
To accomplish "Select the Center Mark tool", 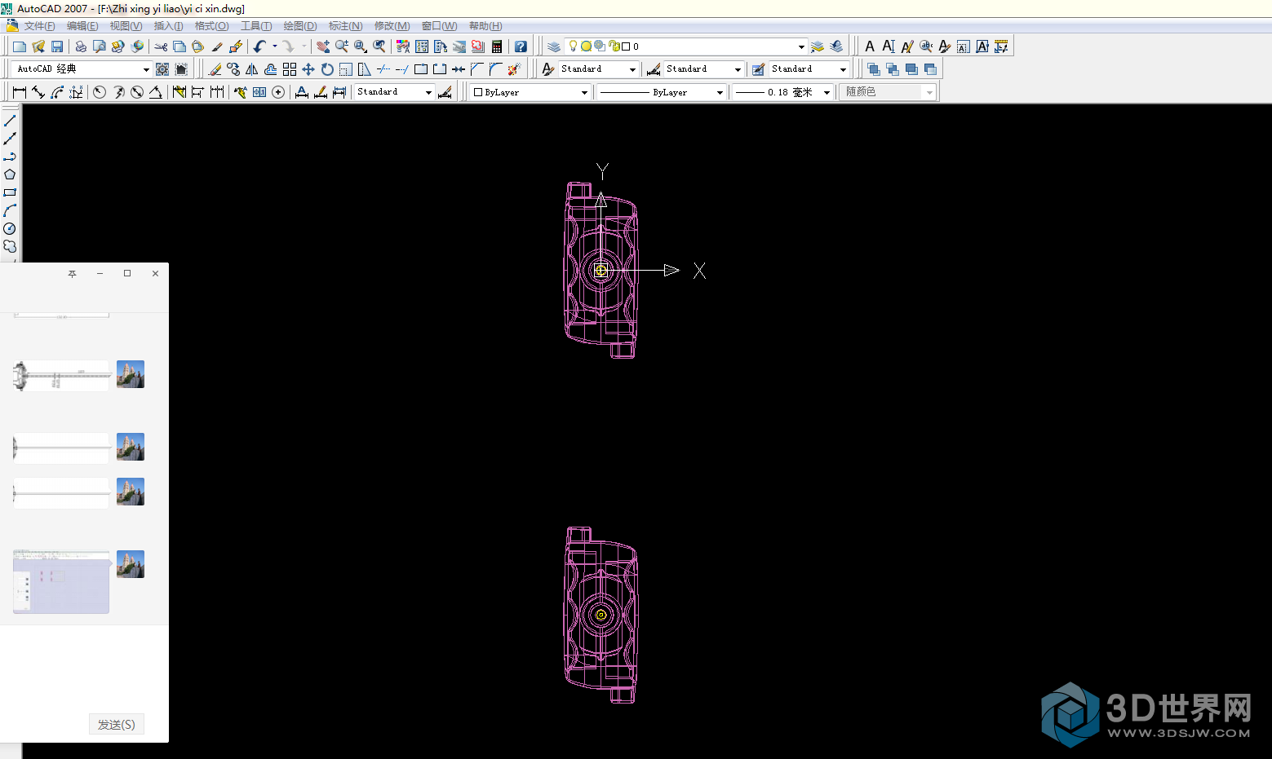I will click(x=278, y=92).
